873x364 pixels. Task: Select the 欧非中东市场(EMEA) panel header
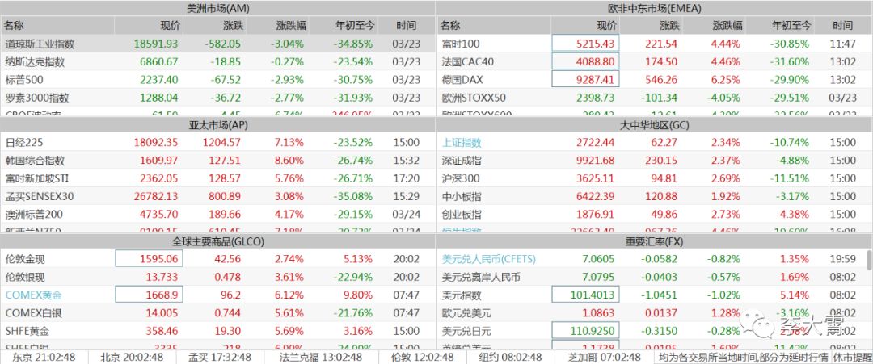(654, 8)
